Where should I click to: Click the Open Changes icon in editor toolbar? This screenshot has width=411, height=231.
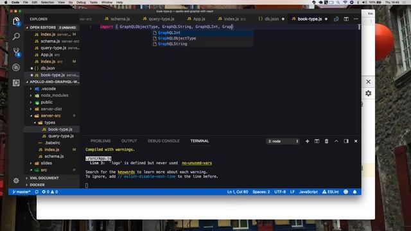pyautogui.click(x=337, y=19)
